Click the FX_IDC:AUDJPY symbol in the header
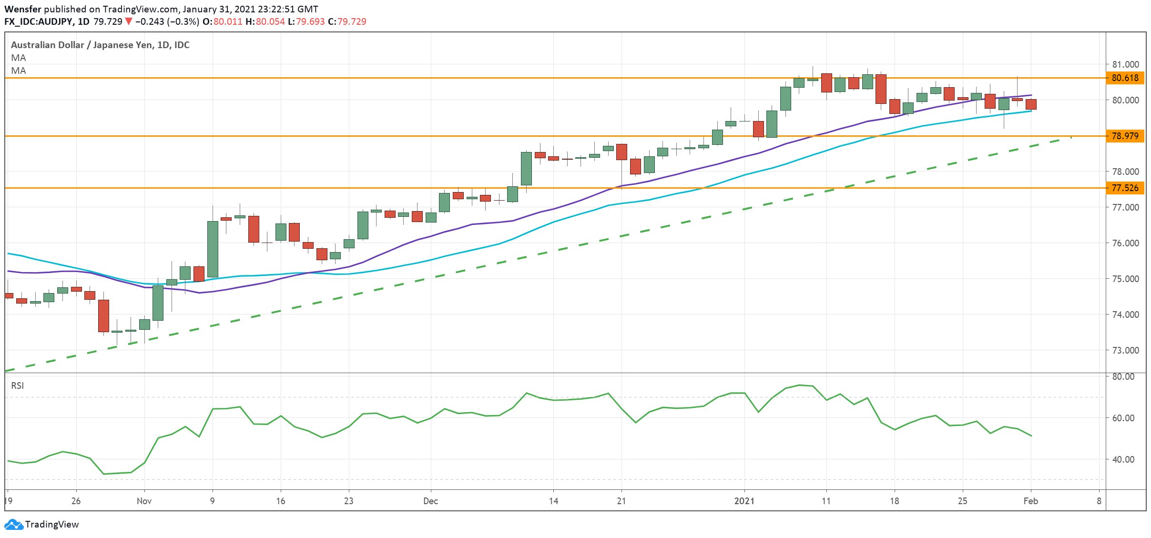 (39, 21)
